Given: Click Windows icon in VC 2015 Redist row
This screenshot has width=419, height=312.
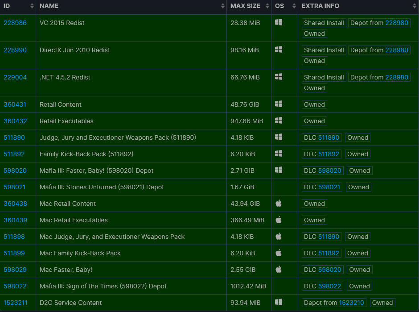Looking at the screenshot, I should (x=279, y=22).
